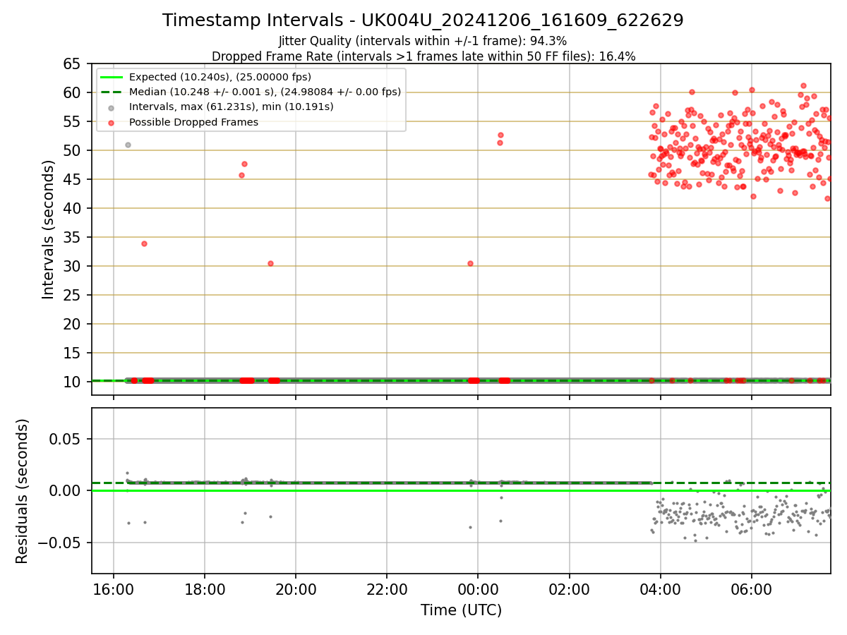This screenshot has width=847, height=635.
Task: Click the '20:00' x-axis tick label
Action: click(x=296, y=588)
